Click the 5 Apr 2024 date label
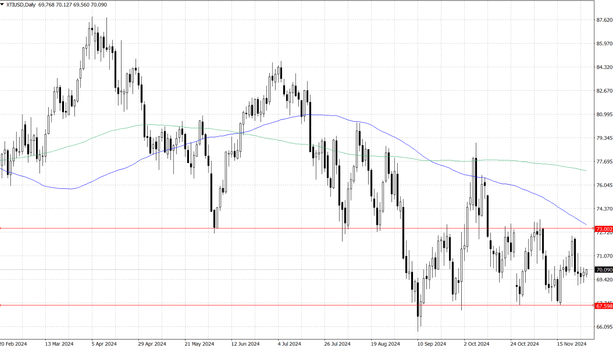Viewport: 613px width, 349px height. click(x=104, y=344)
